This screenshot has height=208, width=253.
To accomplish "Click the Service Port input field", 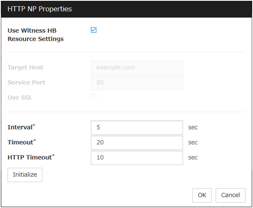I will (x=137, y=82).
